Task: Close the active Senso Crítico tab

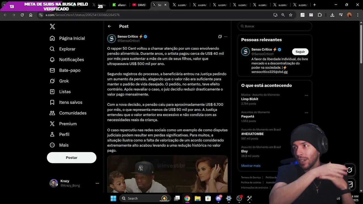Action: (x=165, y=5)
